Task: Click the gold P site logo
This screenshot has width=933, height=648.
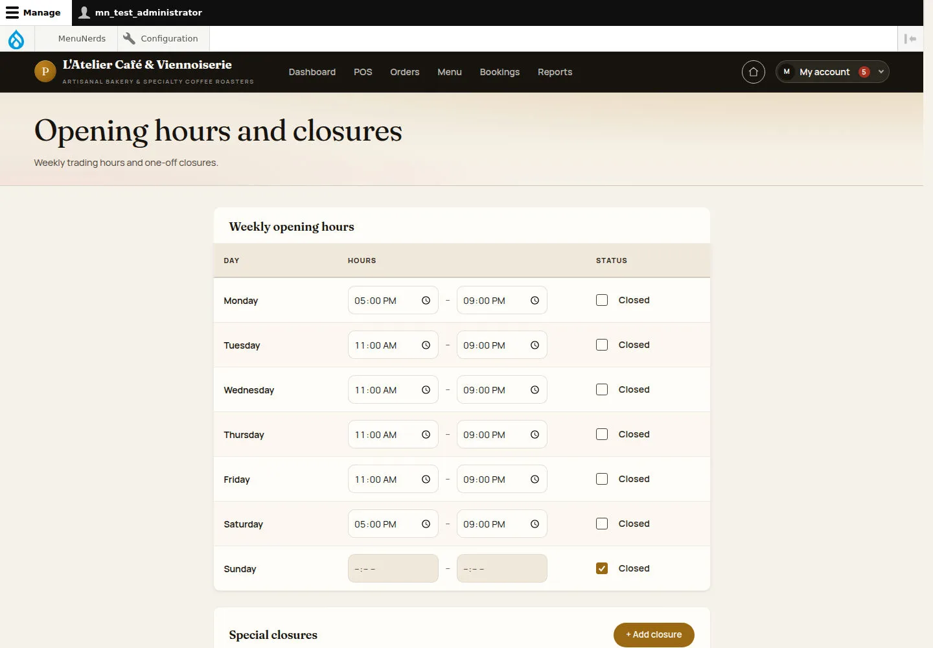Action: (45, 71)
